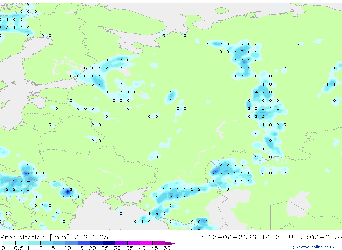
Task: Click the '9' precipitation value on the map
Action: [213, 173]
